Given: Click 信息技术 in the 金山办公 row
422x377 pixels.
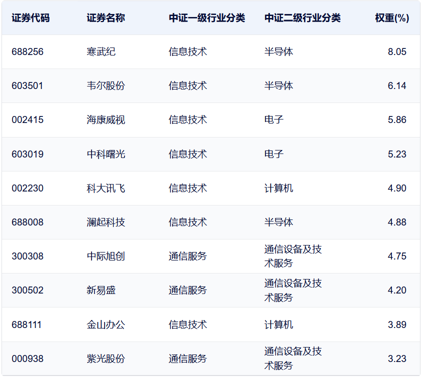Looking at the screenshot, I should 188,325.
